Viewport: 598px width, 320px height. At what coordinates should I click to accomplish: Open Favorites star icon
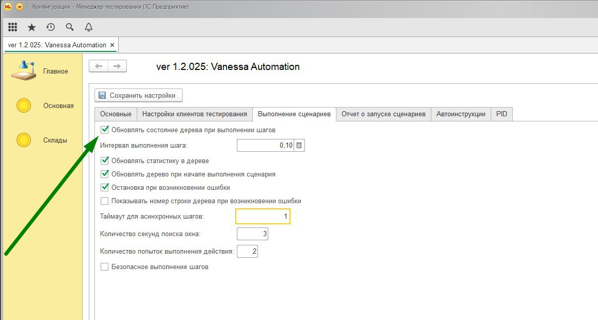[31, 27]
